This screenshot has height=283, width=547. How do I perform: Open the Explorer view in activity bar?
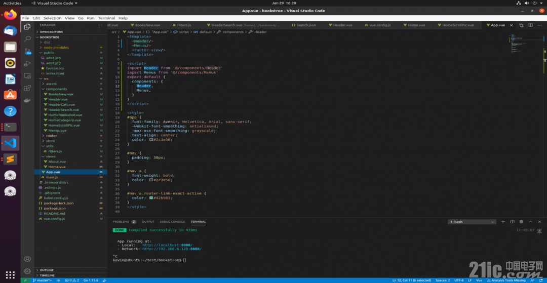pyautogui.click(x=27, y=26)
